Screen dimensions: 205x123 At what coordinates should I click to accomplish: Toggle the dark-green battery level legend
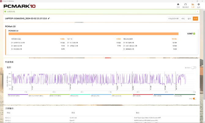(185, 95)
